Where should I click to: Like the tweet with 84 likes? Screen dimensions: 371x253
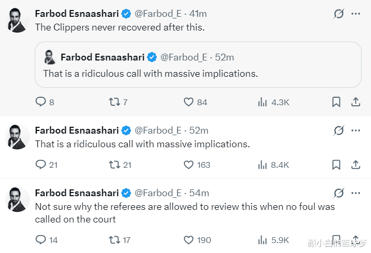coord(189,102)
